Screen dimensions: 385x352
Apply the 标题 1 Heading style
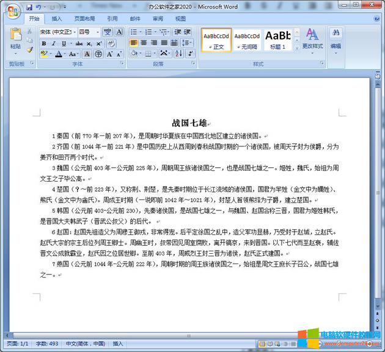[x=278, y=40]
